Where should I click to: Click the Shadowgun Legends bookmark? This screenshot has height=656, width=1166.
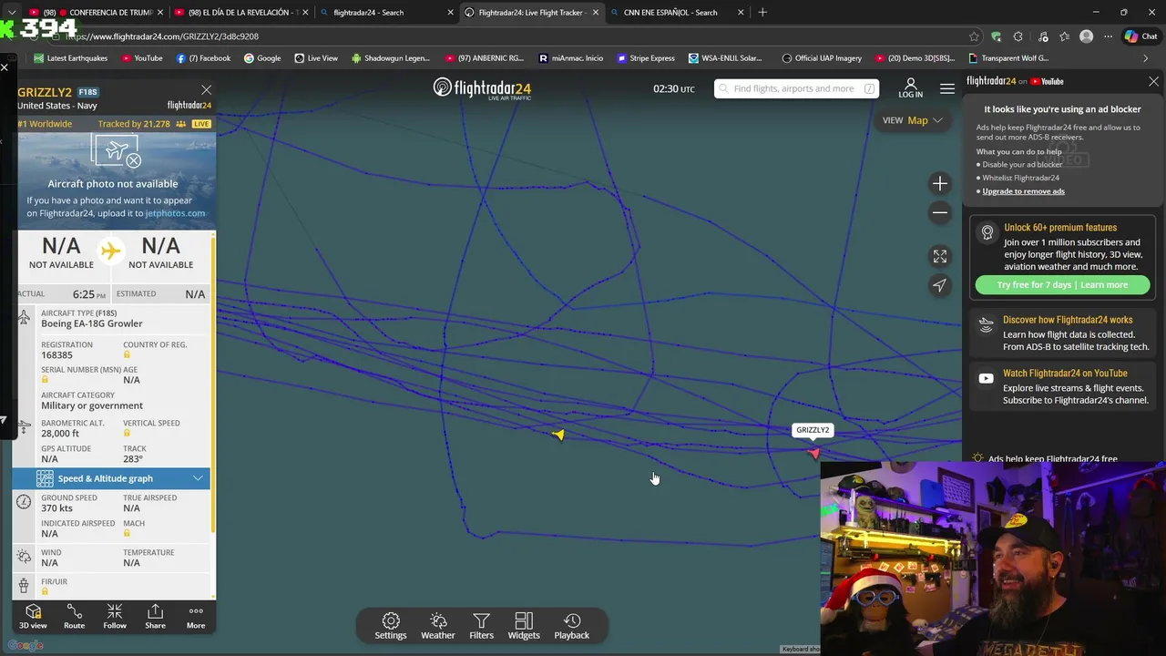click(390, 58)
